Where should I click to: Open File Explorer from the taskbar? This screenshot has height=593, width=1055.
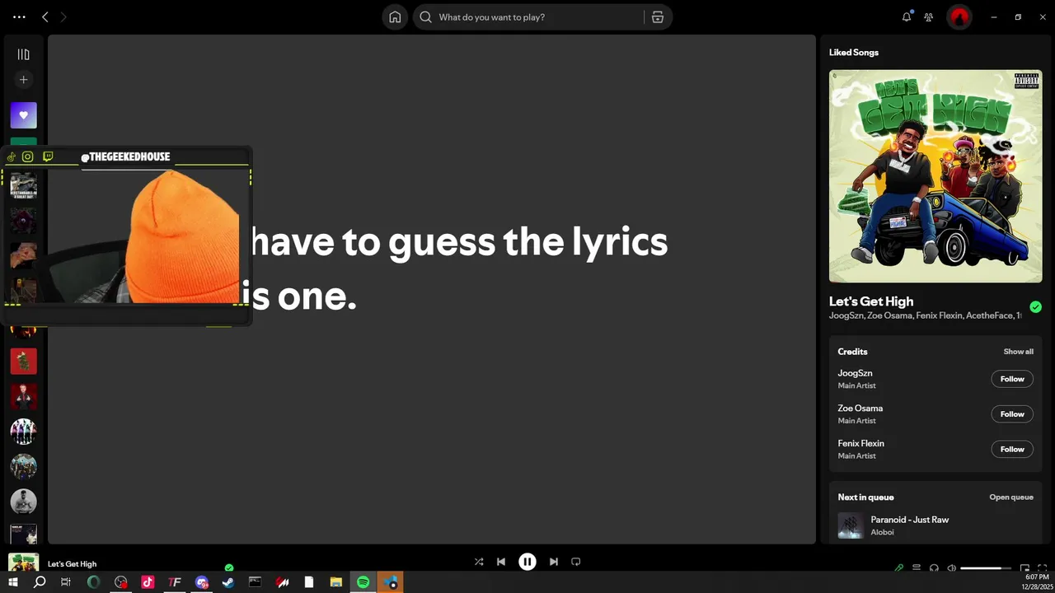coord(336,582)
